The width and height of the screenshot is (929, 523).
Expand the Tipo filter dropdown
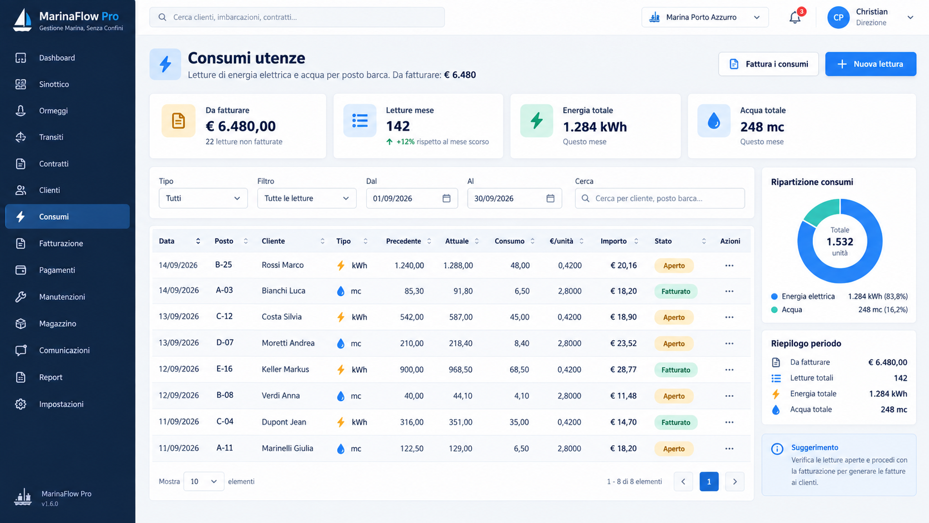(x=203, y=198)
